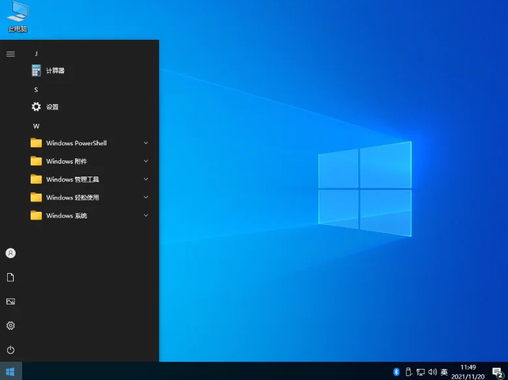The image size is (508, 380).
Task: Expand Windows 附件 chevron arrow
Action: pyautogui.click(x=146, y=161)
